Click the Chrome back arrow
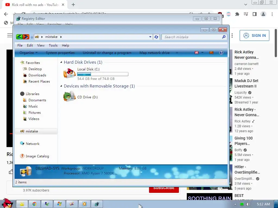Viewport: 278px width, 208px height. pos(6,14)
